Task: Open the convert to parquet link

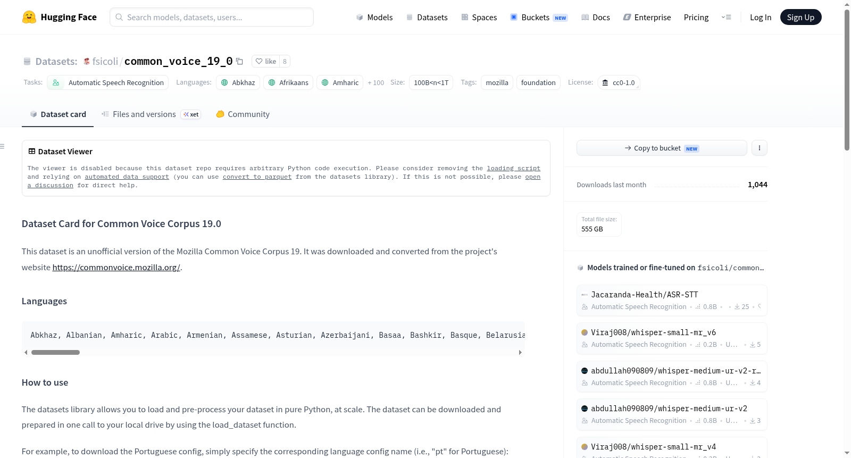Action: click(257, 177)
